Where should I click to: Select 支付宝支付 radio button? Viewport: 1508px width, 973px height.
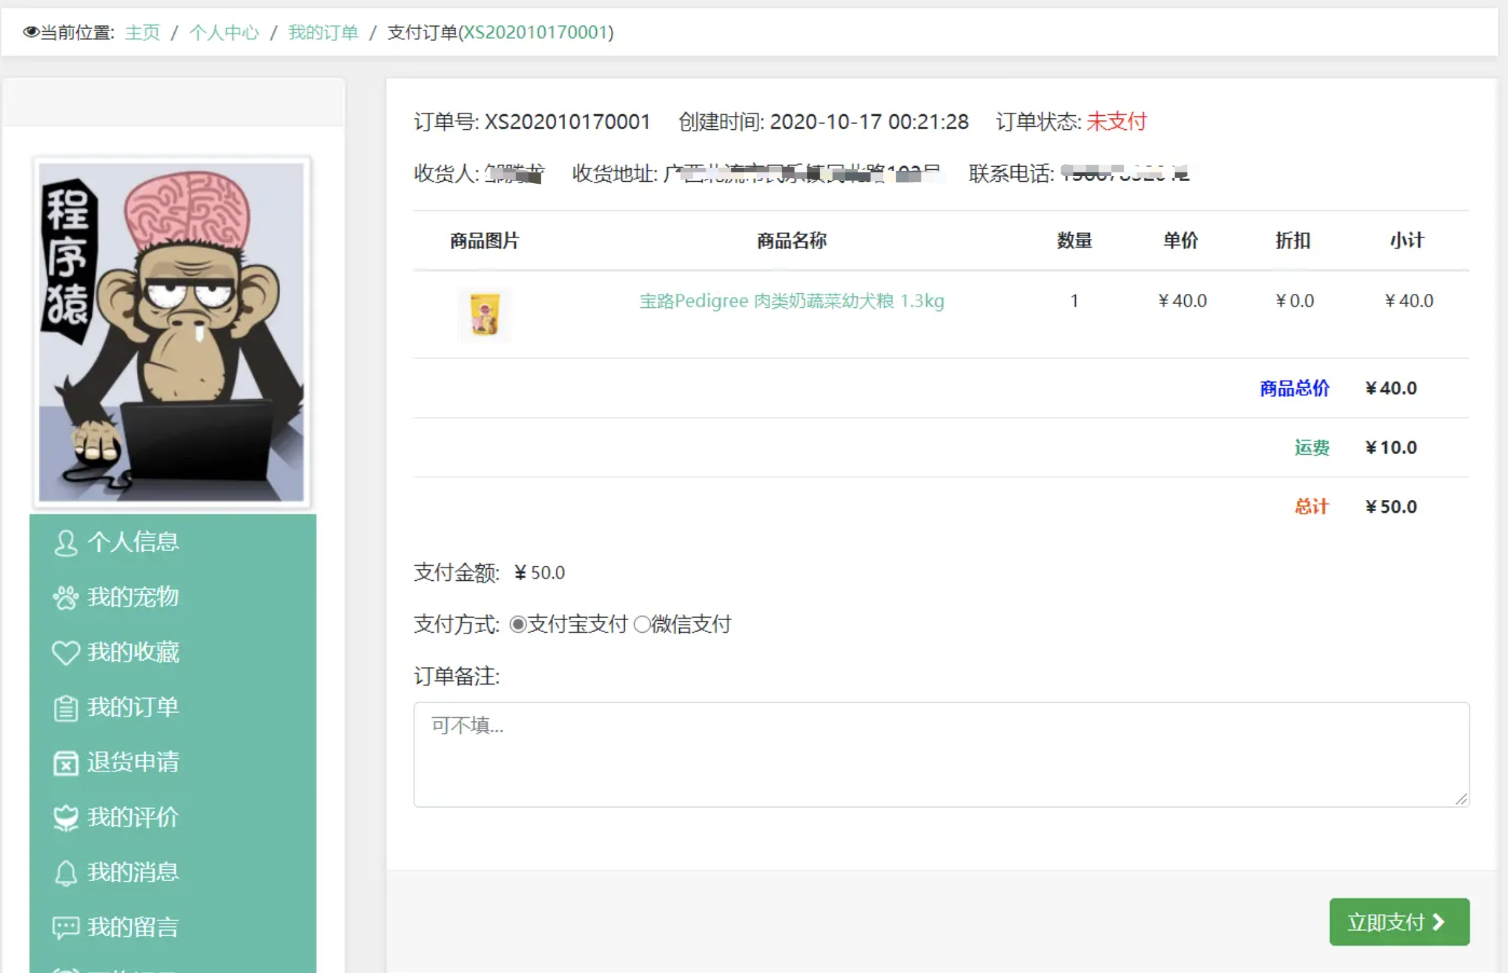(518, 625)
